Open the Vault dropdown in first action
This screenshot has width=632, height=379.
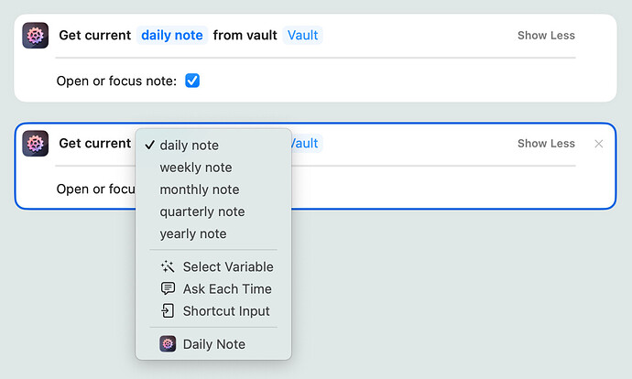(x=303, y=36)
